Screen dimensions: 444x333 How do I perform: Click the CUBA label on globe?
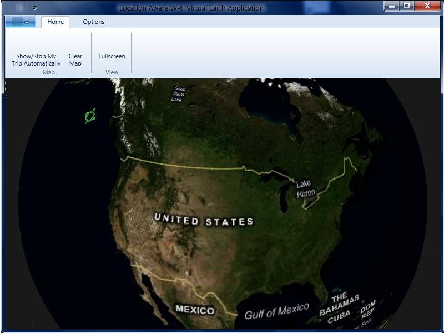(x=339, y=317)
